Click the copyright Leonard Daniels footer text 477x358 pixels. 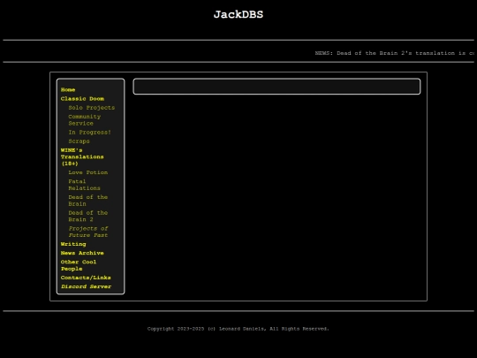point(238,329)
